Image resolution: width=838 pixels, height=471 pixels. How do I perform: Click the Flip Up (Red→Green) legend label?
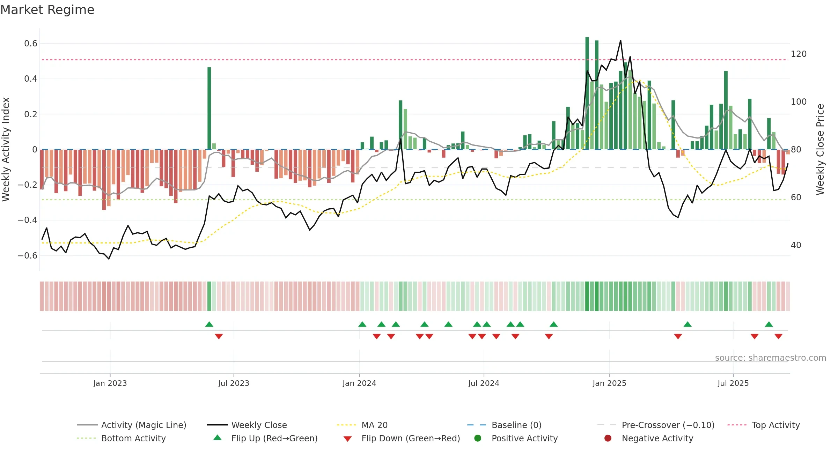point(274,438)
